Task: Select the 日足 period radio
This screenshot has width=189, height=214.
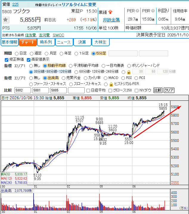Action: coord(17,54)
